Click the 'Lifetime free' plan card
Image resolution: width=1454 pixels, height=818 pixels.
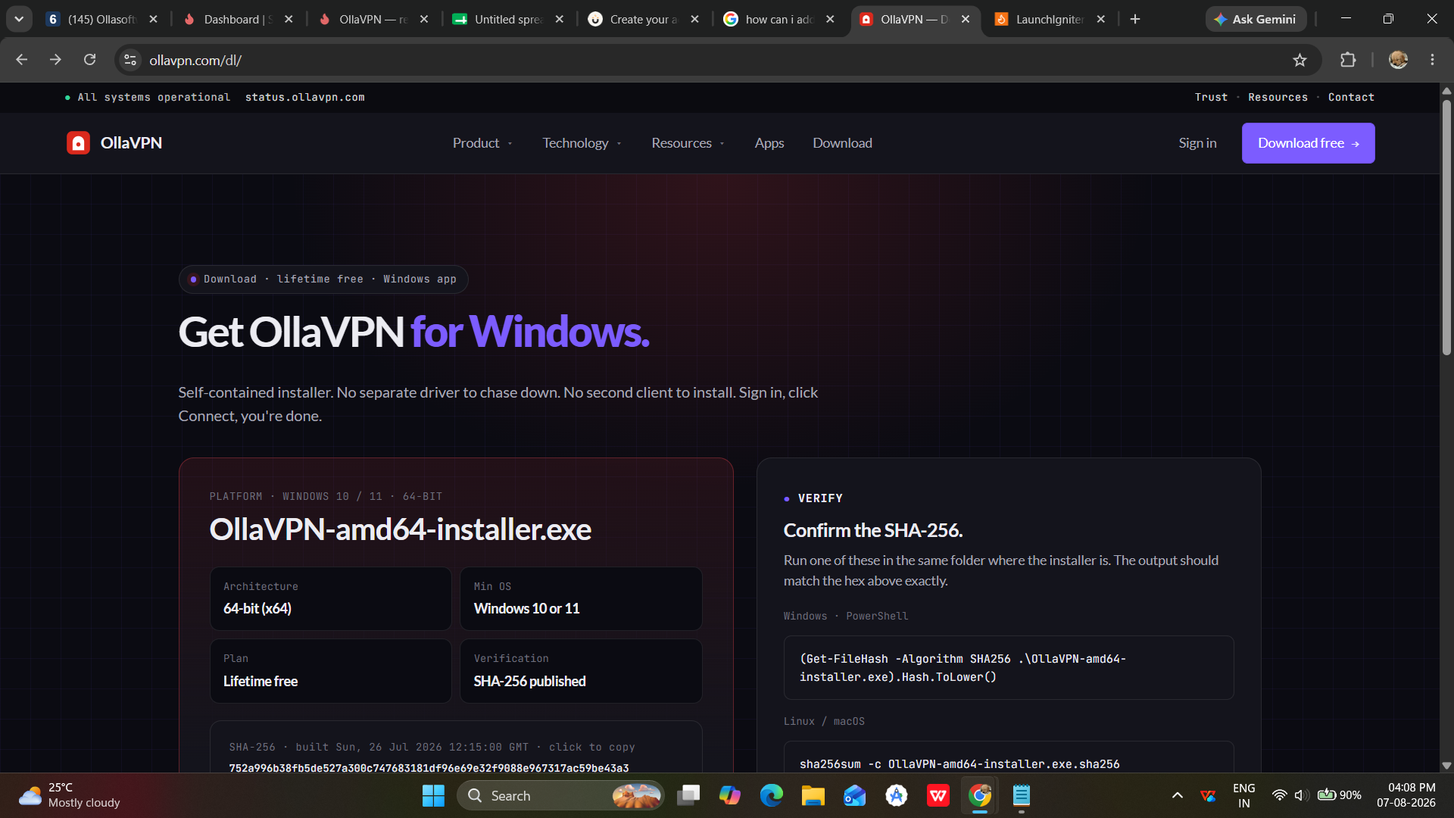331,671
